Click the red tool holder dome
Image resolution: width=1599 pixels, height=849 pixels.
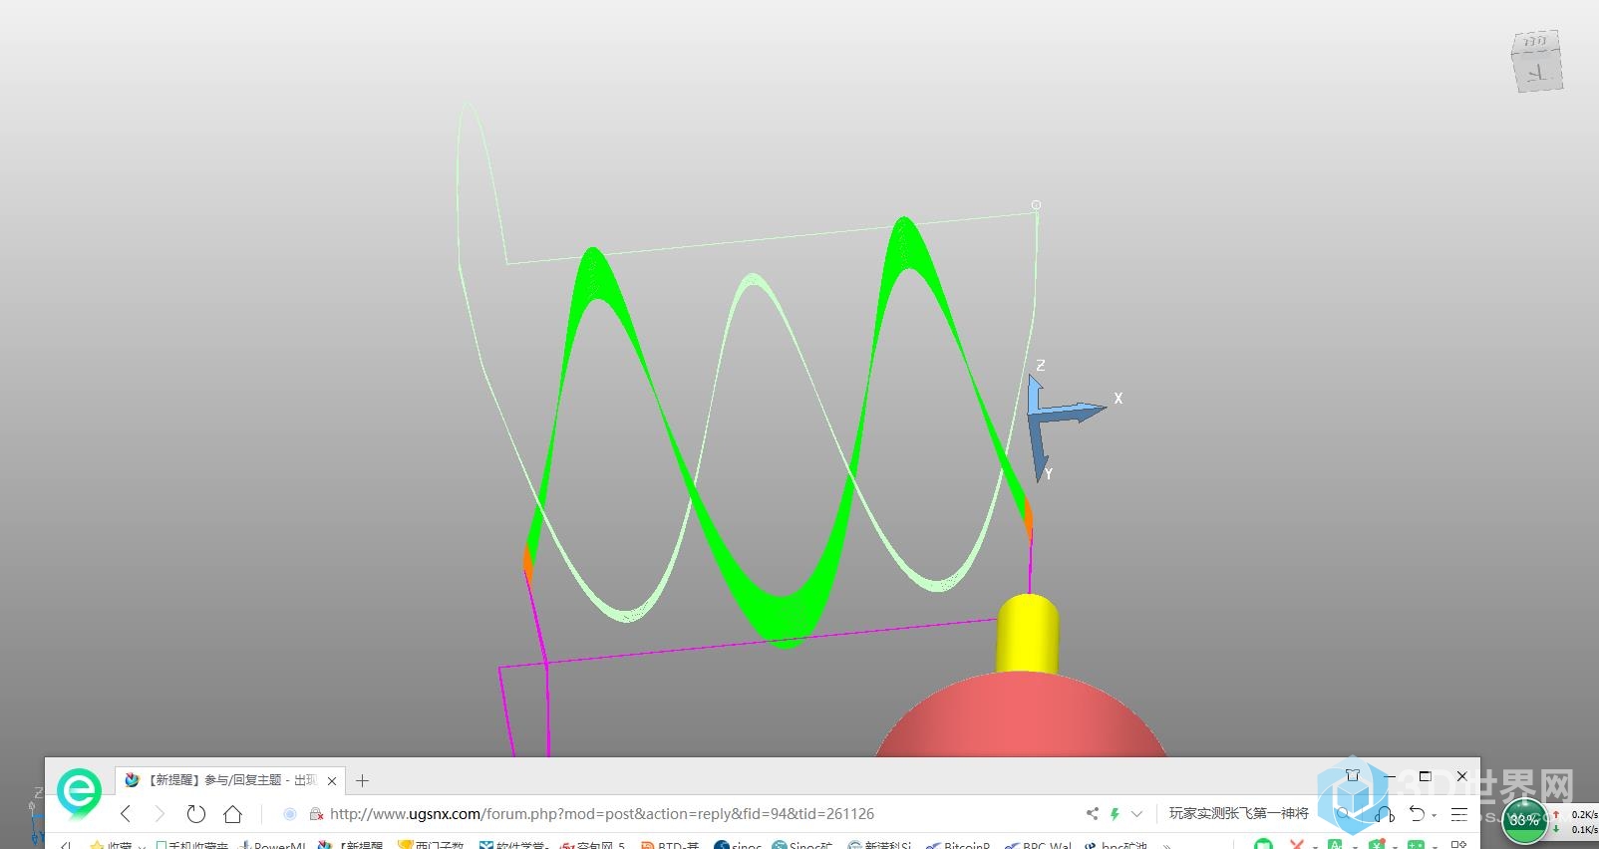point(1021,717)
